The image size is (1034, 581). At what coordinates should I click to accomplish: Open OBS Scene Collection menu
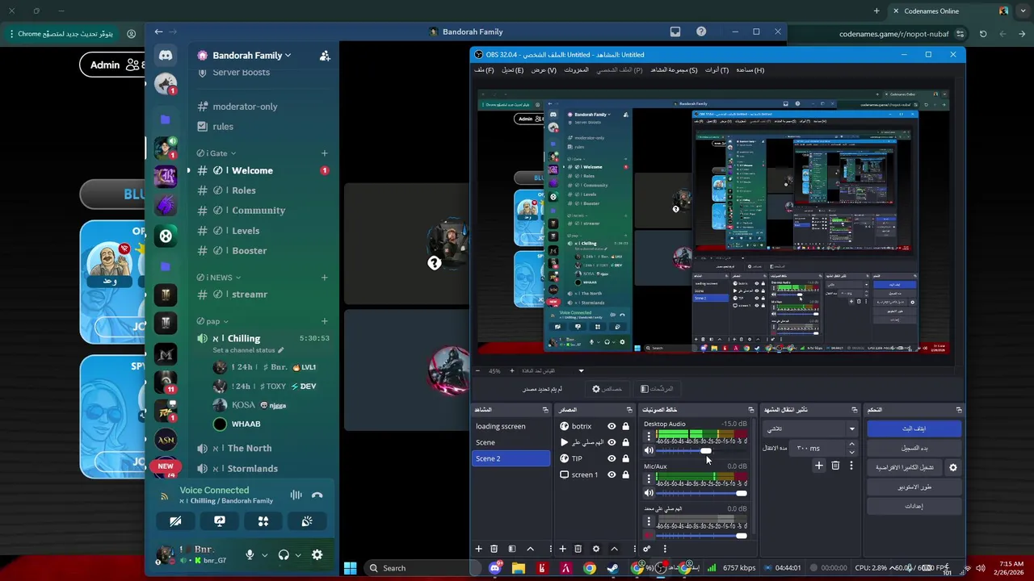click(x=674, y=70)
